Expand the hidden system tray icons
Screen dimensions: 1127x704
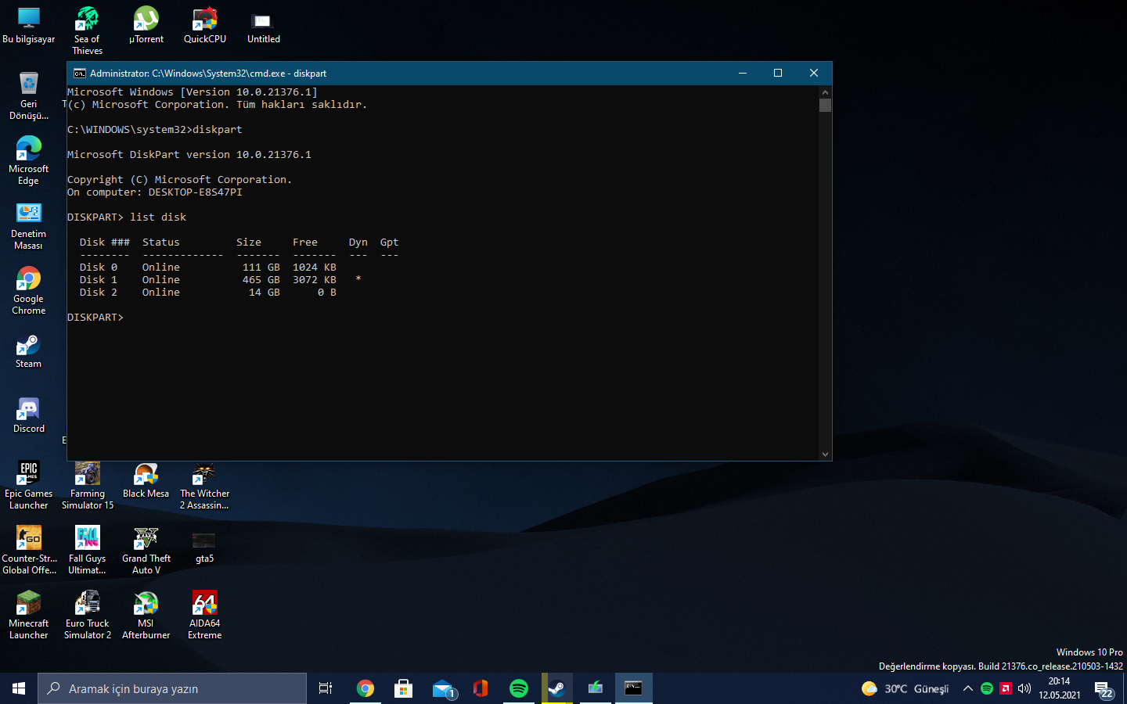click(967, 688)
